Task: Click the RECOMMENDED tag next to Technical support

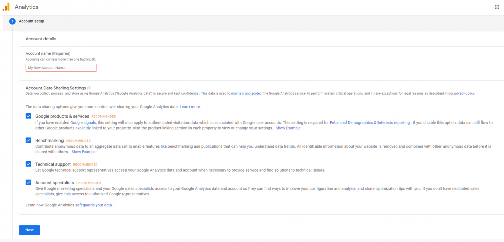Action: coord(85,165)
